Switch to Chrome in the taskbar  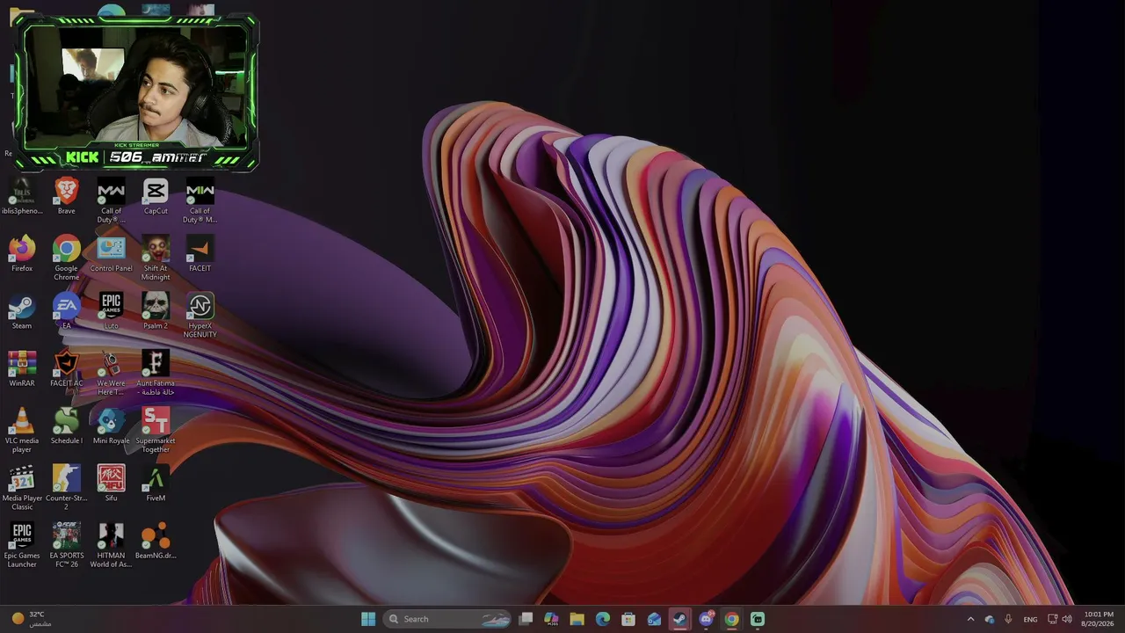pyautogui.click(x=731, y=619)
